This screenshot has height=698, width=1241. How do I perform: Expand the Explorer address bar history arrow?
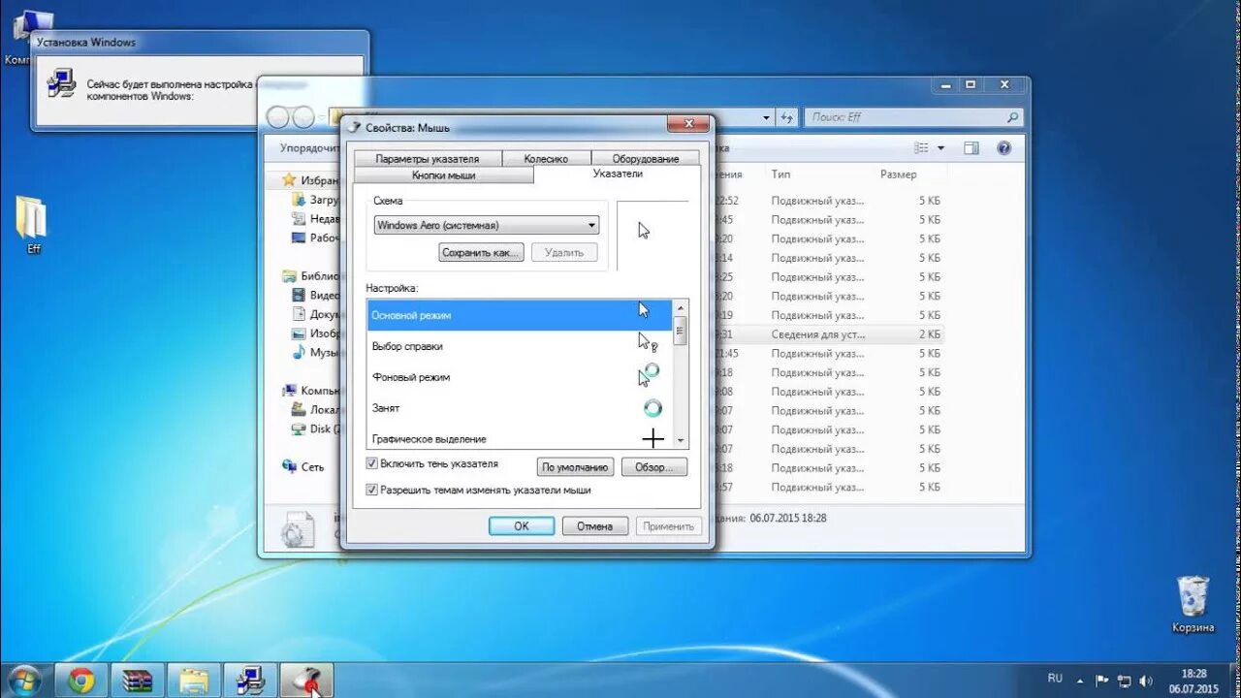[x=766, y=117]
